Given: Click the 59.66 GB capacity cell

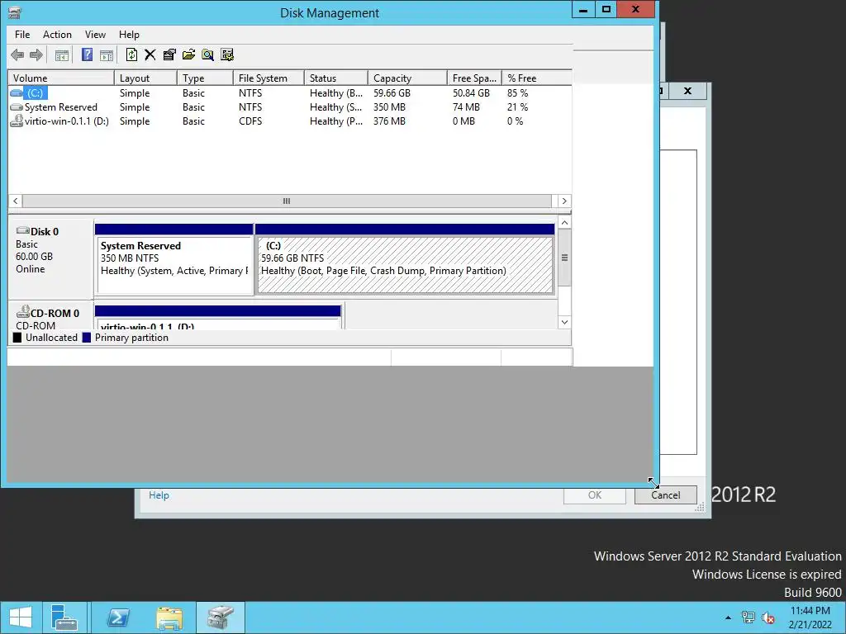Looking at the screenshot, I should click(392, 93).
